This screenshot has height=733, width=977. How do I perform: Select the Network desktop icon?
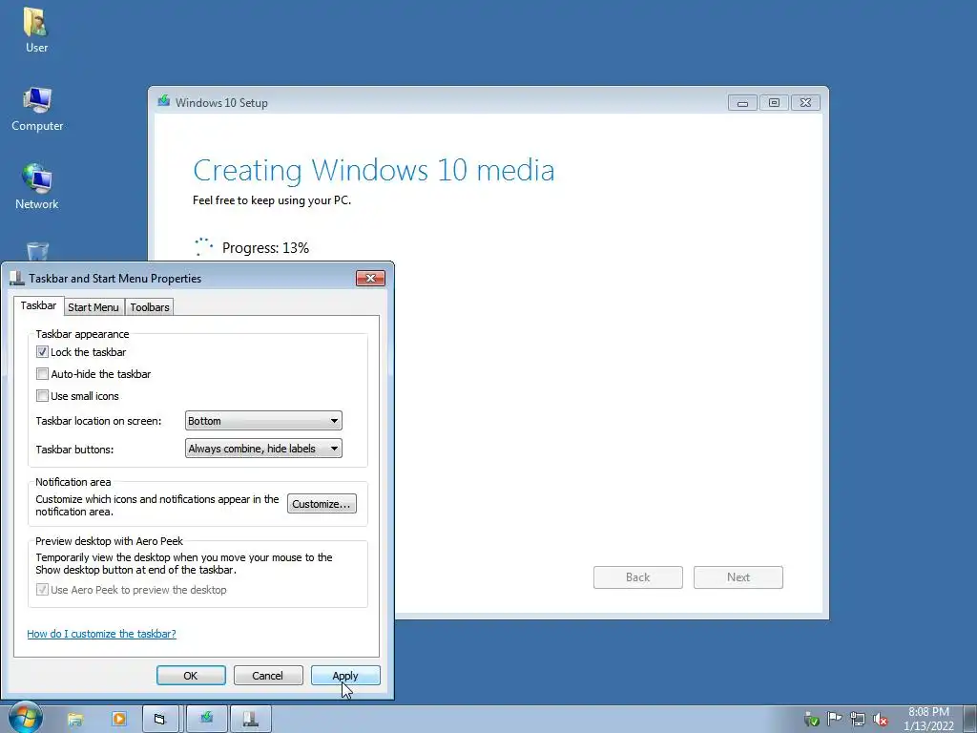pyautogui.click(x=37, y=186)
